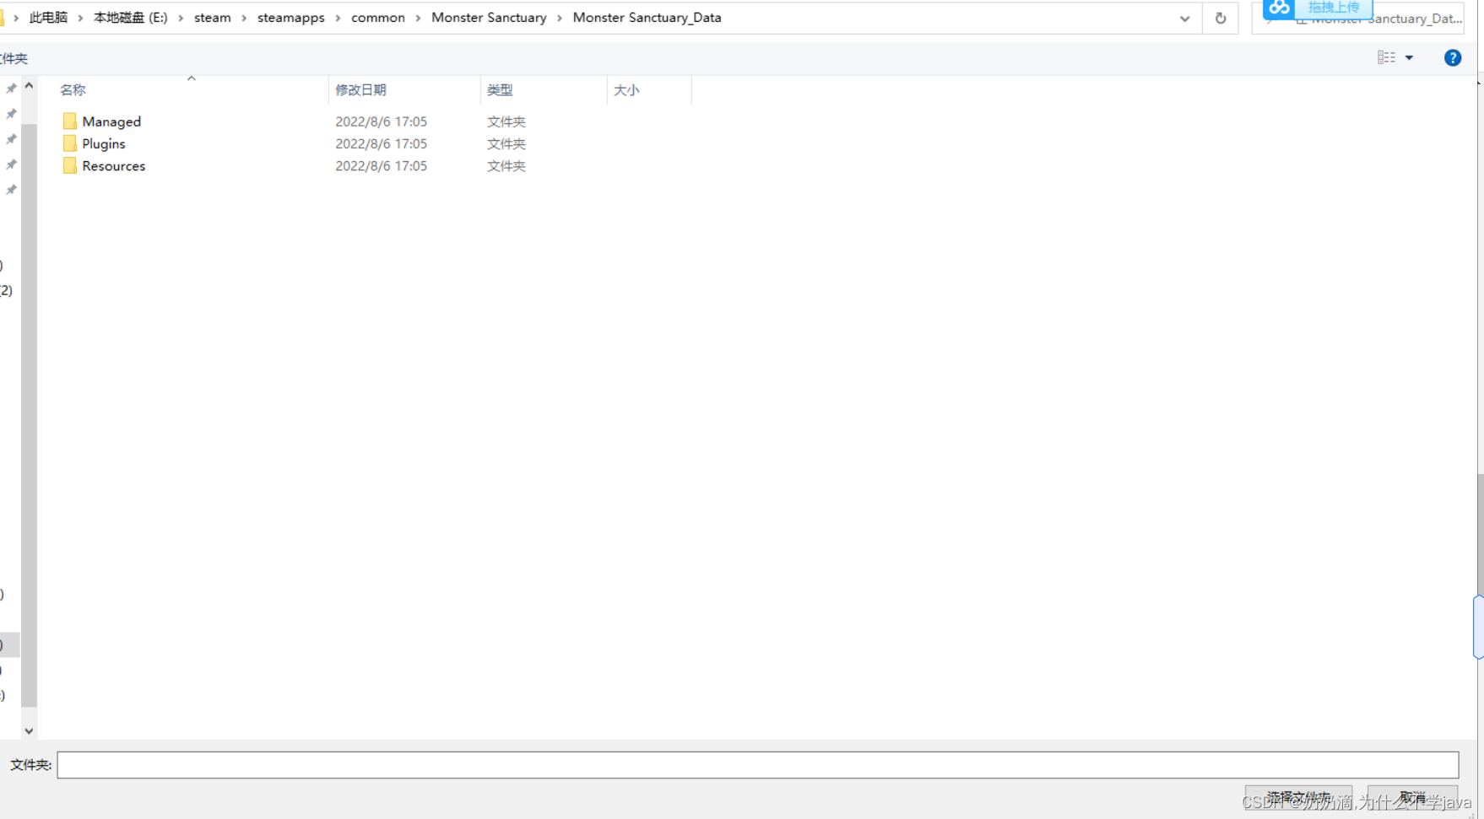Go to steam breadcrumb segment
1484x819 pixels.
(x=213, y=18)
